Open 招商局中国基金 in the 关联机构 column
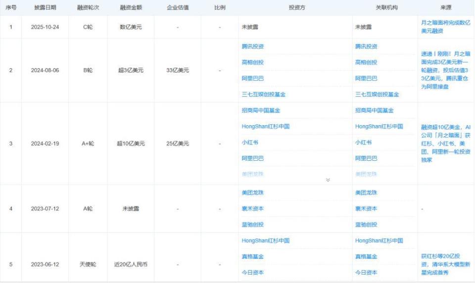Image resolution: width=475 pixels, height=283 pixels. [x=375, y=111]
